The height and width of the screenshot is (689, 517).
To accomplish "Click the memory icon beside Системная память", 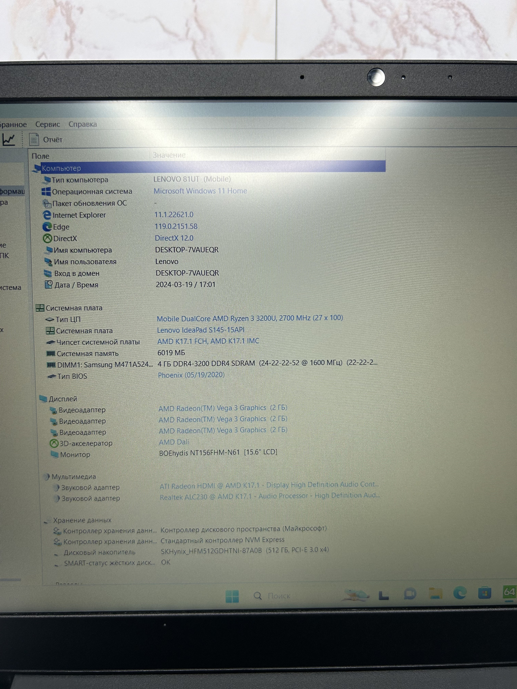I will point(51,353).
